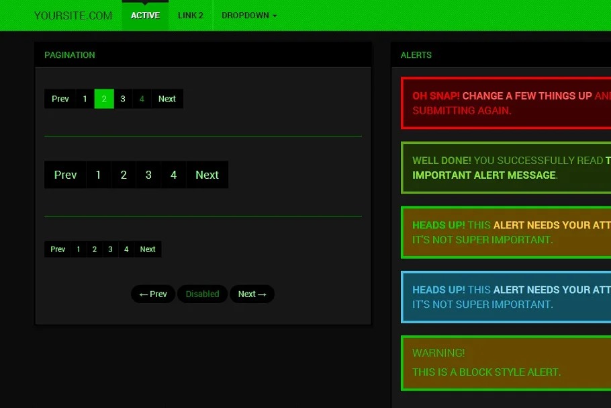
Task: Go to page 4 in large pagination
Action: (173, 175)
